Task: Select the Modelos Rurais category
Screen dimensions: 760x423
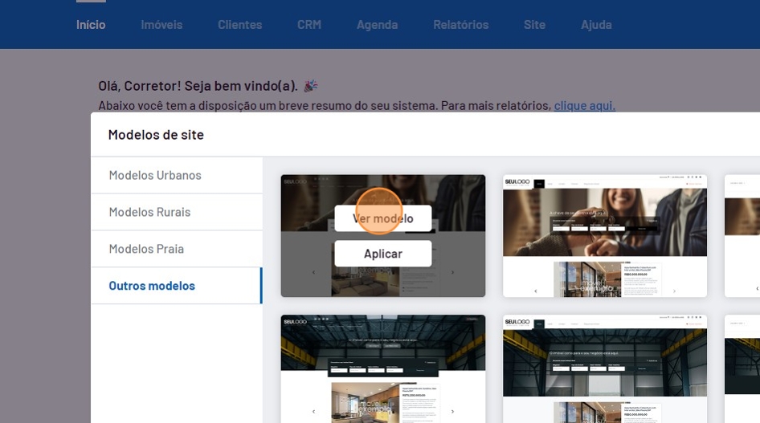Action: 149,212
